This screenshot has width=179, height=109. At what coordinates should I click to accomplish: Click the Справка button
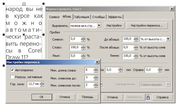[163, 97]
